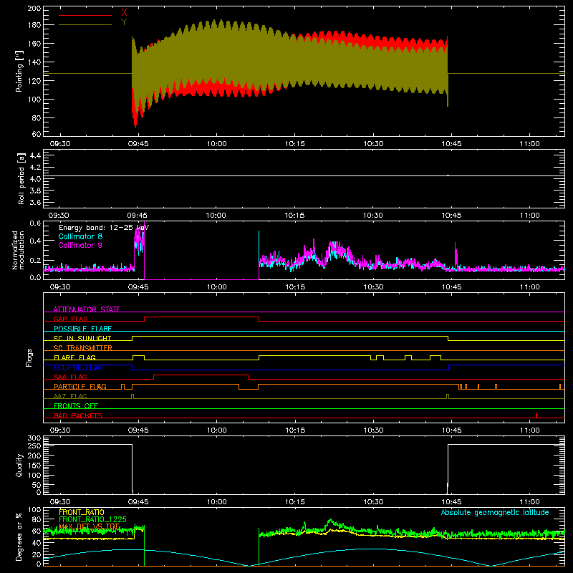Click the FLARE_FLAG label
The width and height of the screenshot is (573, 573).
point(74,357)
